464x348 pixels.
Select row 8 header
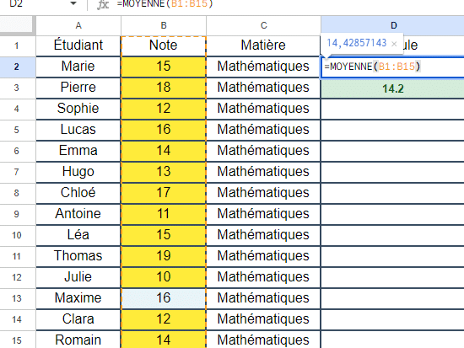(x=17, y=193)
